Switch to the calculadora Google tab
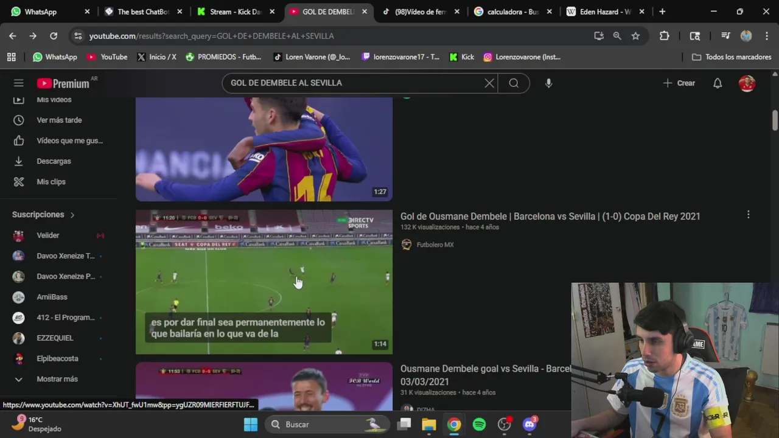Viewport: 779px width, 438px height. (x=513, y=12)
